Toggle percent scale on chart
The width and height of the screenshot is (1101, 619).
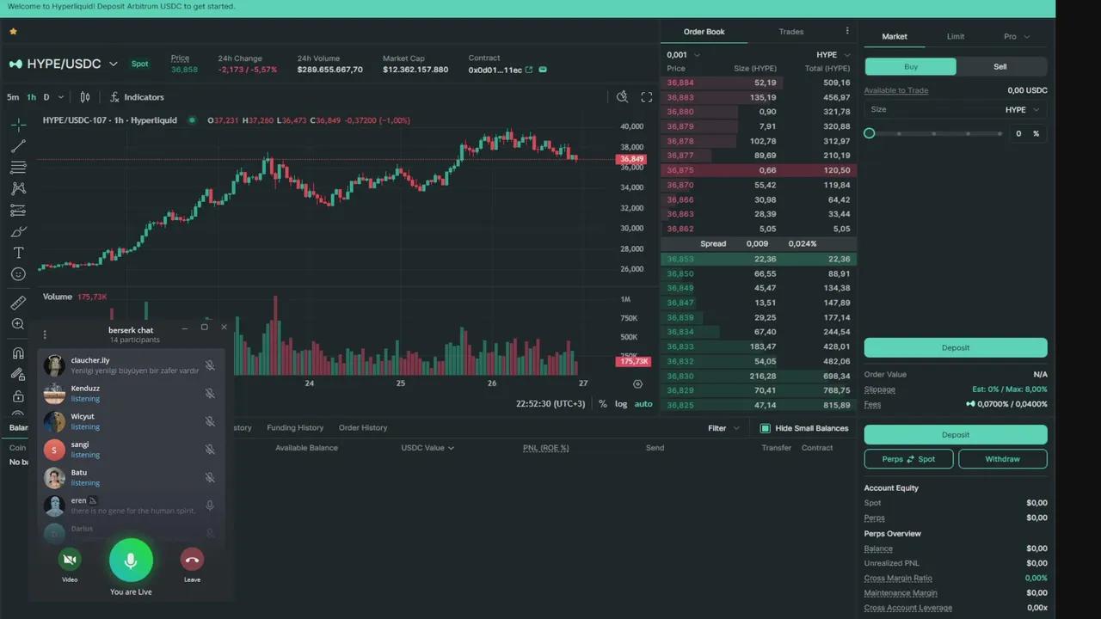603,404
